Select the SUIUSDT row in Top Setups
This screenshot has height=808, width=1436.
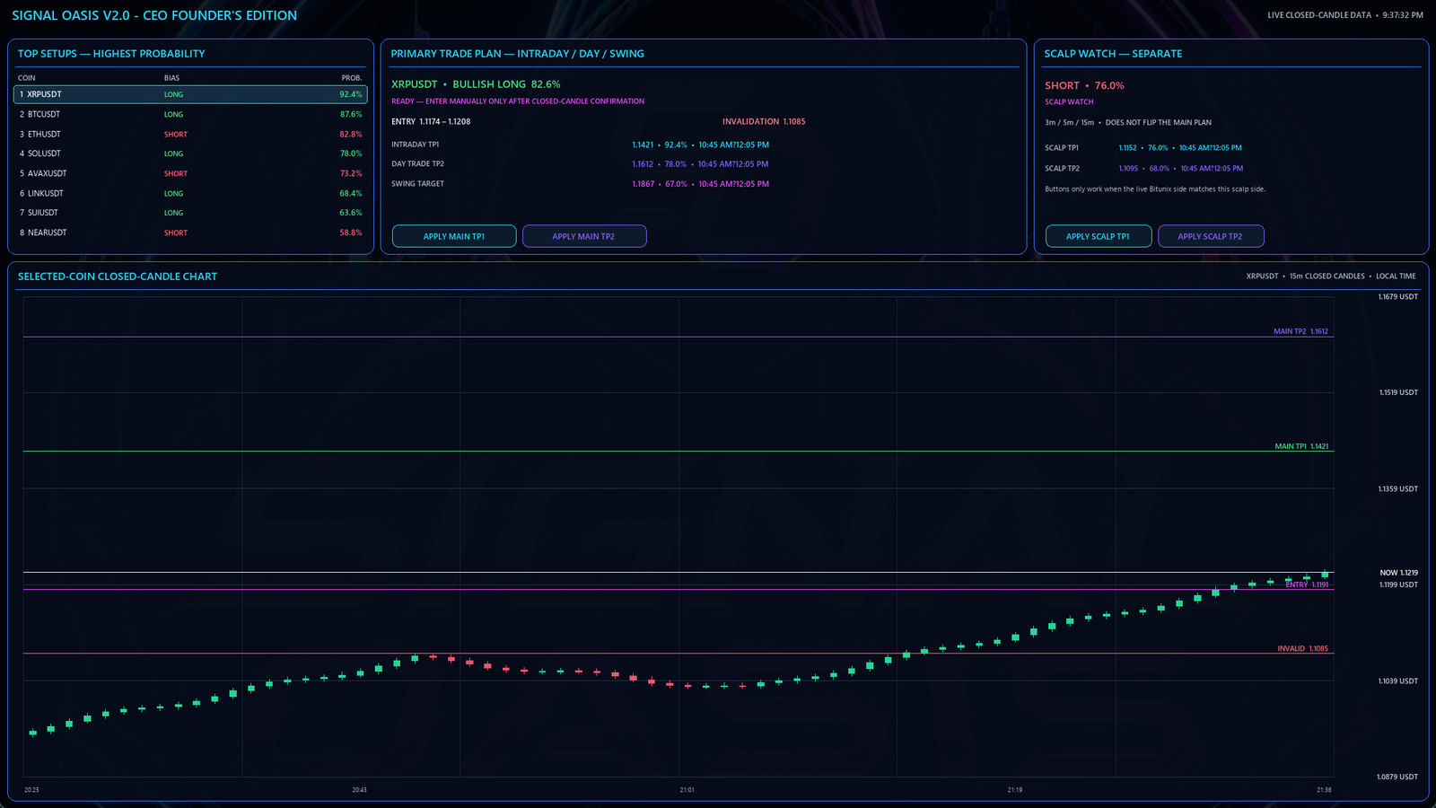(x=190, y=213)
